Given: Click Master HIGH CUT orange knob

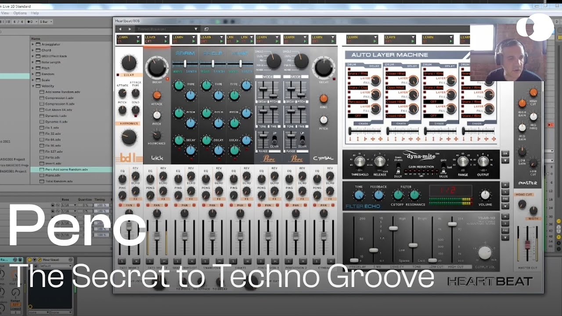Looking at the screenshot, I should 533,93.
